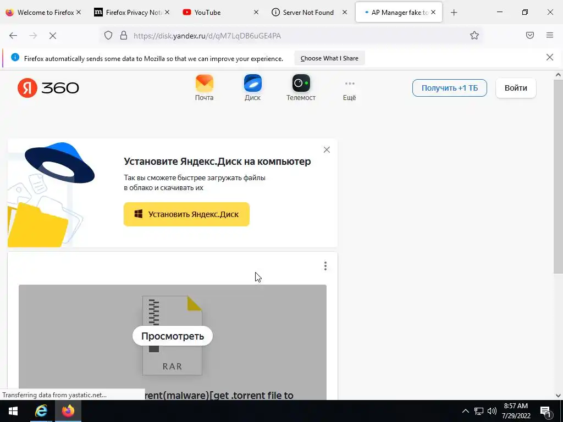This screenshot has height=422, width=563.
Task: Click the padlock site security icon
Action: point(124,36)
